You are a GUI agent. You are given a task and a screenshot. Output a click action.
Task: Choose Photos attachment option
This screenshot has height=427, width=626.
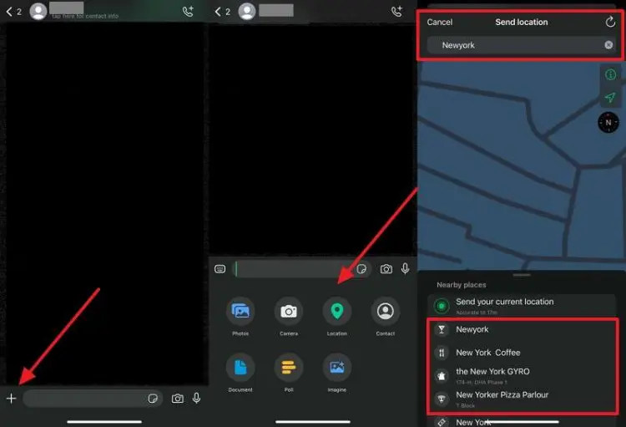click(240, 316)
